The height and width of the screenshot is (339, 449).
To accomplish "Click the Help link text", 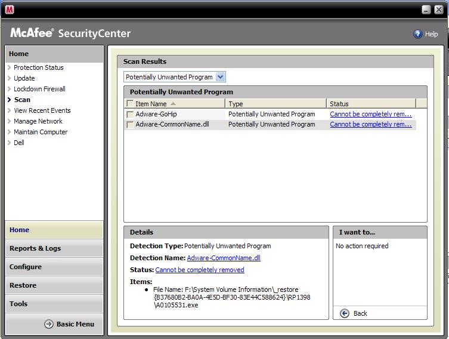I will coord(431,34).
